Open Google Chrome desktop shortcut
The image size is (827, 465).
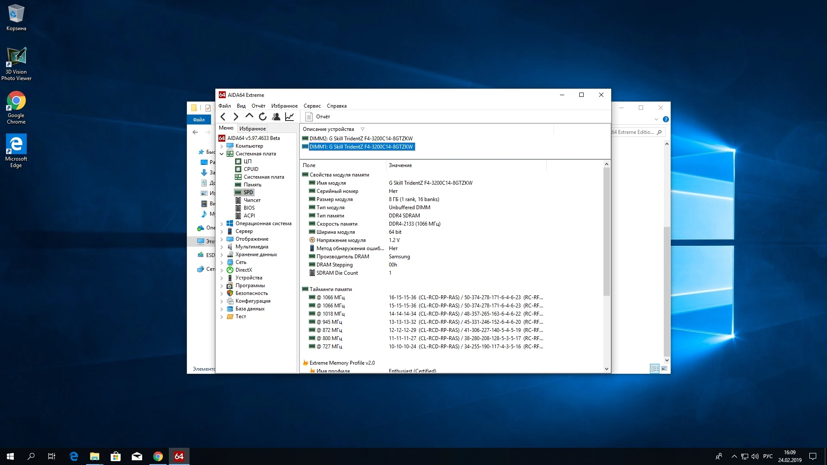(16, 108)
